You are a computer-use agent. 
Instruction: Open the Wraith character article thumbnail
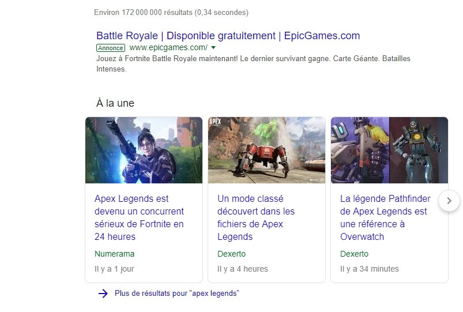click(x=144, y=150)
